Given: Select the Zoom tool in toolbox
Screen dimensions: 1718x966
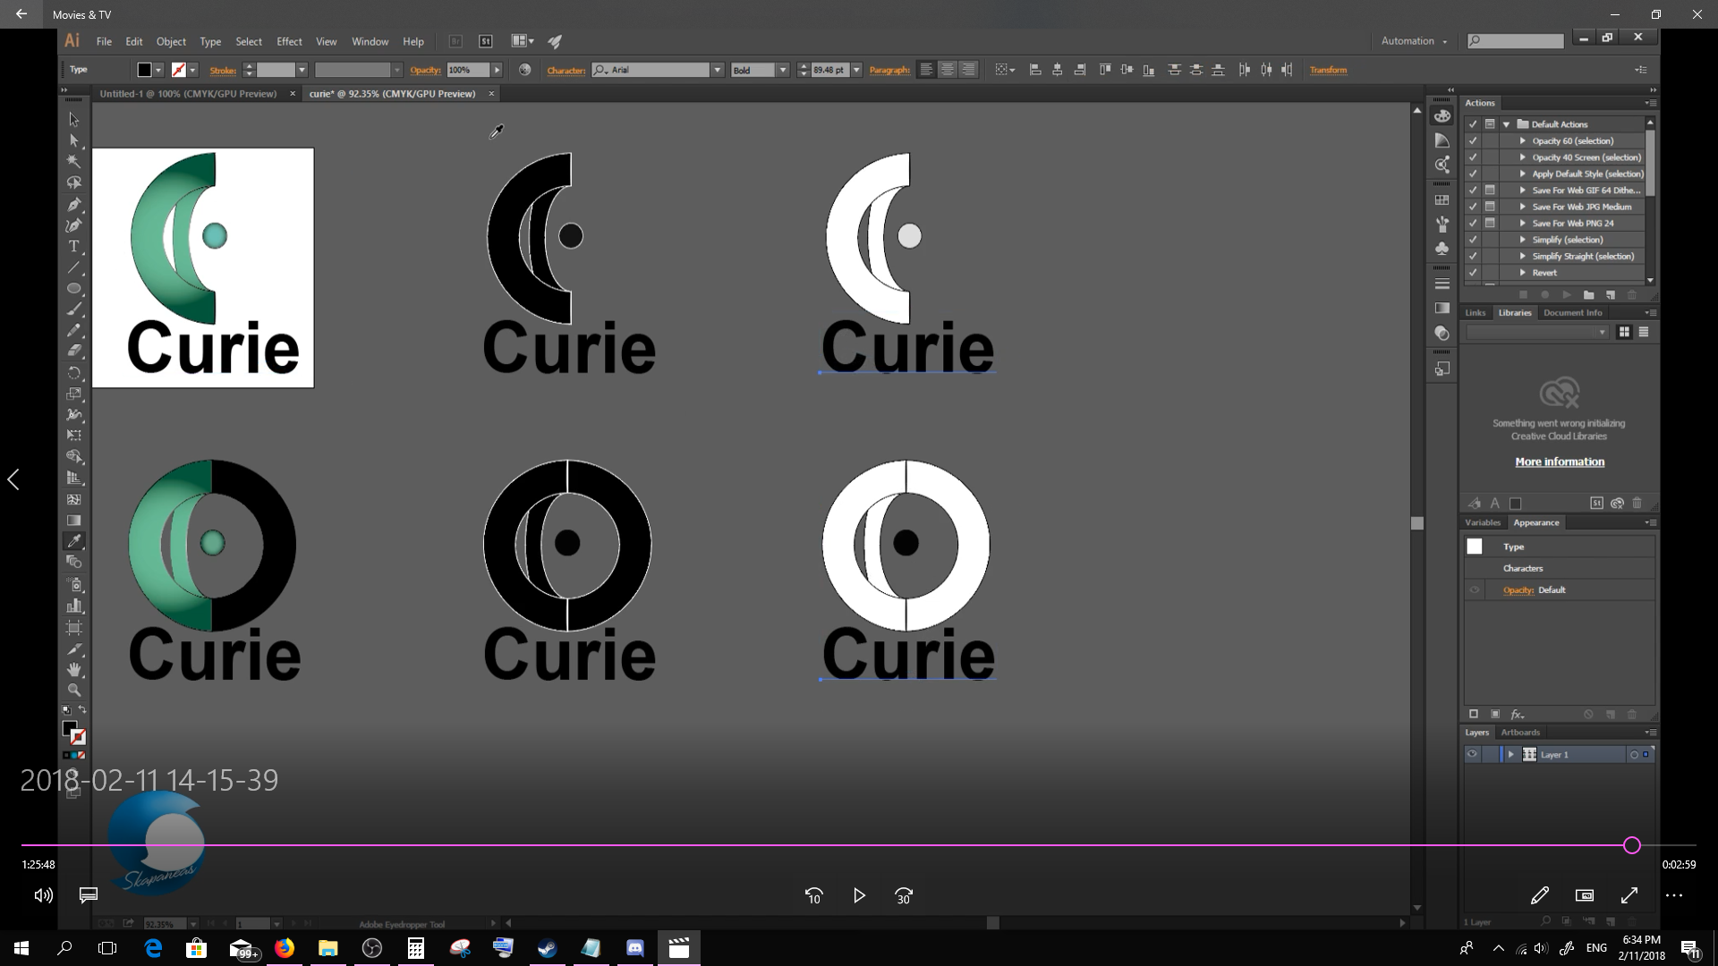Looking at the screenshot, I should [74, 690].
